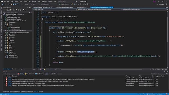Toggle the 5 Errors filter button
Screen dimensions: 169x95
pos(21,74)
